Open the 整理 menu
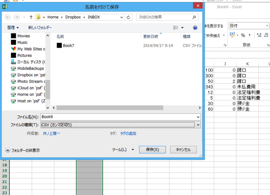Image resolution: width=270 pixels, height=195 pixels. pyautogui.click(x=13, y=28)
